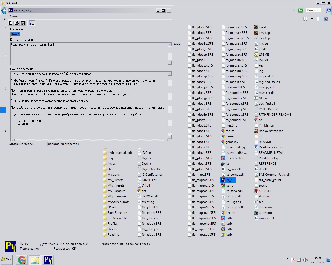The width and height of the screenshot is (332, 266).
Task: Expand the Explorer address bar dropdown
Action: [x=294, y=10]
